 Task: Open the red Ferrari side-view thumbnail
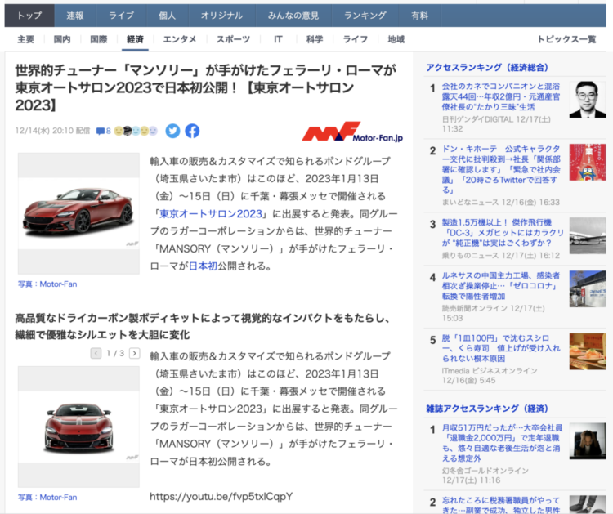pyautogui.click(x=78, y=212)
